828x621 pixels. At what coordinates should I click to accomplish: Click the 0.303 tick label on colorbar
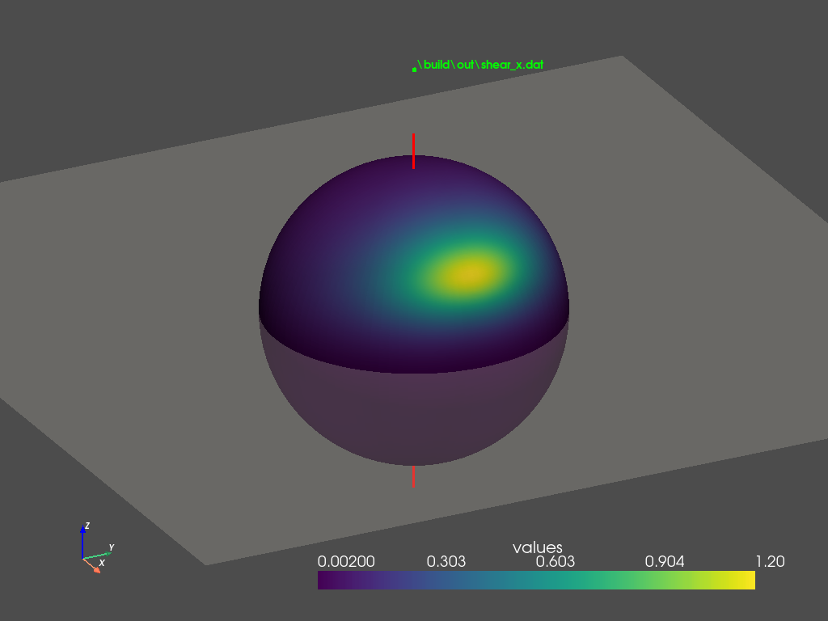(x=446, y=561)
